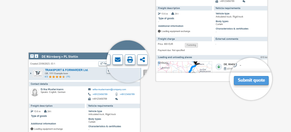
Task: Click the print icon button
Action: [x=130, y=59]
